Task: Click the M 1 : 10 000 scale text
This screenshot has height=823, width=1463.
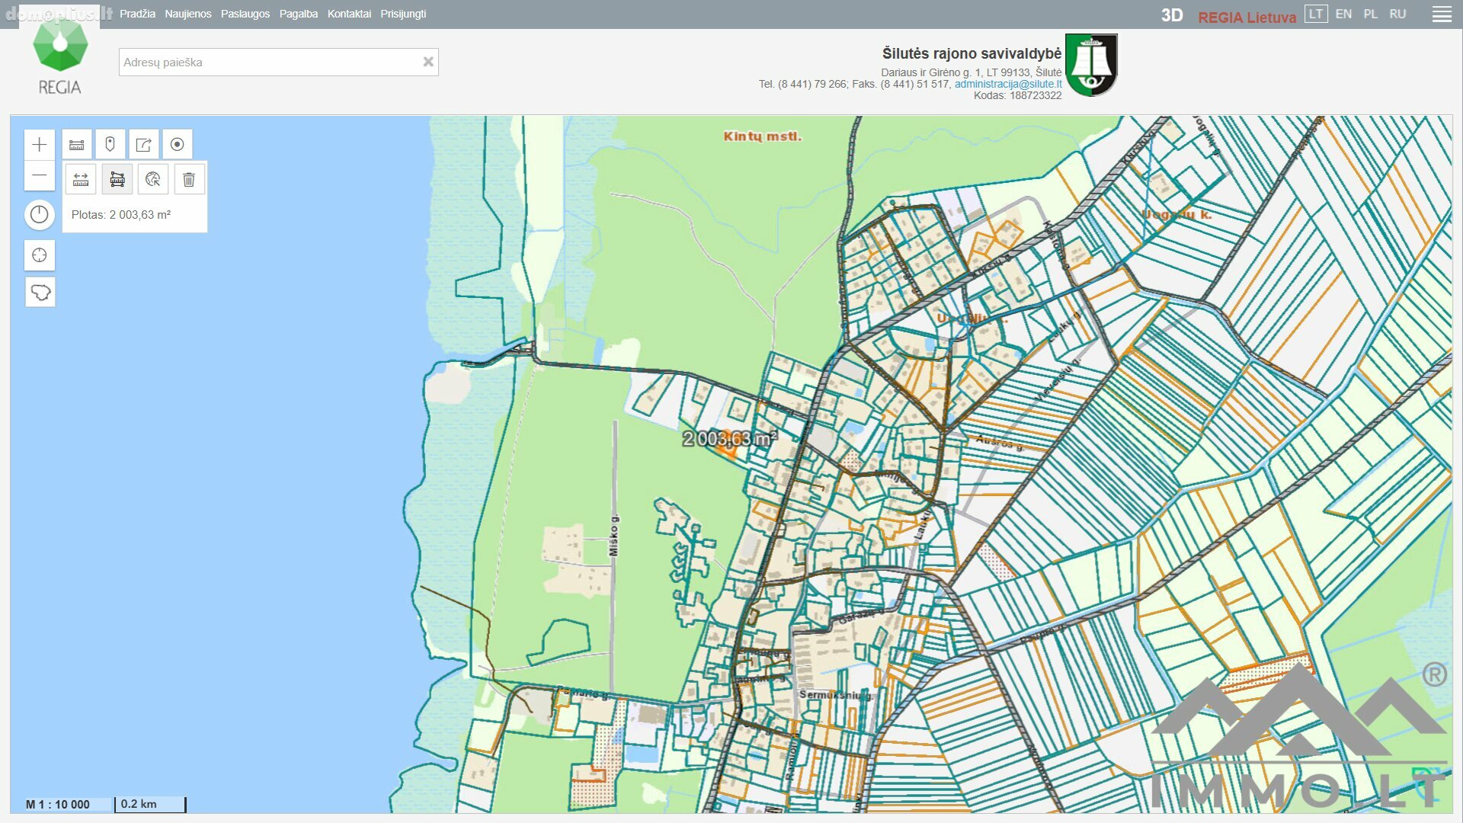Action: [58, 804]
